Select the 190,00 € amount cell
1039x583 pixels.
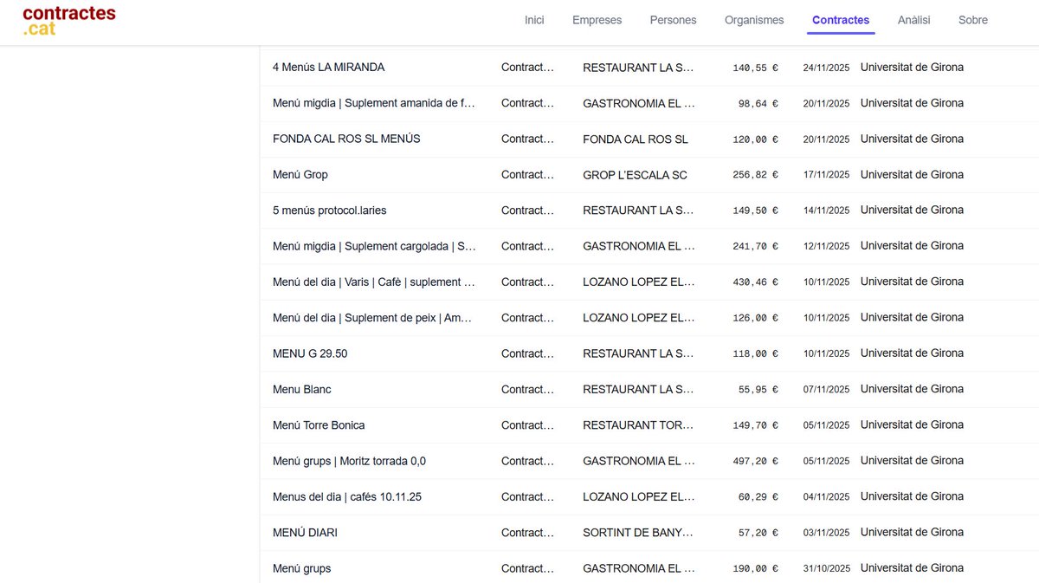tap(755, 569)
